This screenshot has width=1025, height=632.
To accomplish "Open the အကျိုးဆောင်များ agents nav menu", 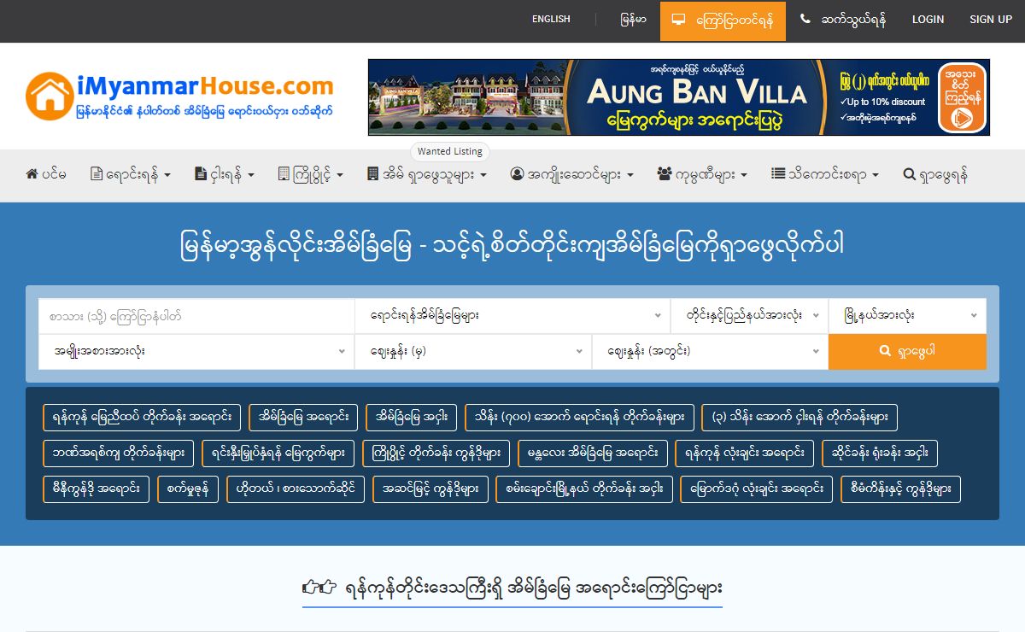I will [x=571, y=174].
